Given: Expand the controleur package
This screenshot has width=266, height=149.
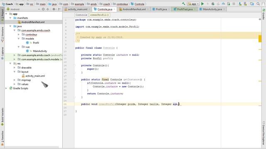Looking at the screenshot, I should click(x=19, y=34).
